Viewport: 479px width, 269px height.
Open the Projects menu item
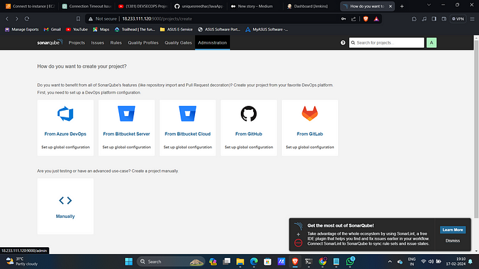tap(77, 42)
